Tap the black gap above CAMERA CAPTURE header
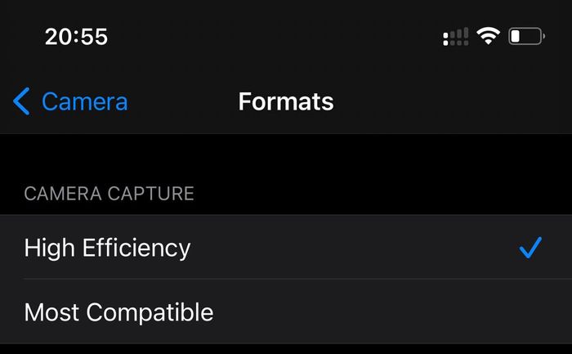 pyautogui.click(x=286, y=159)
